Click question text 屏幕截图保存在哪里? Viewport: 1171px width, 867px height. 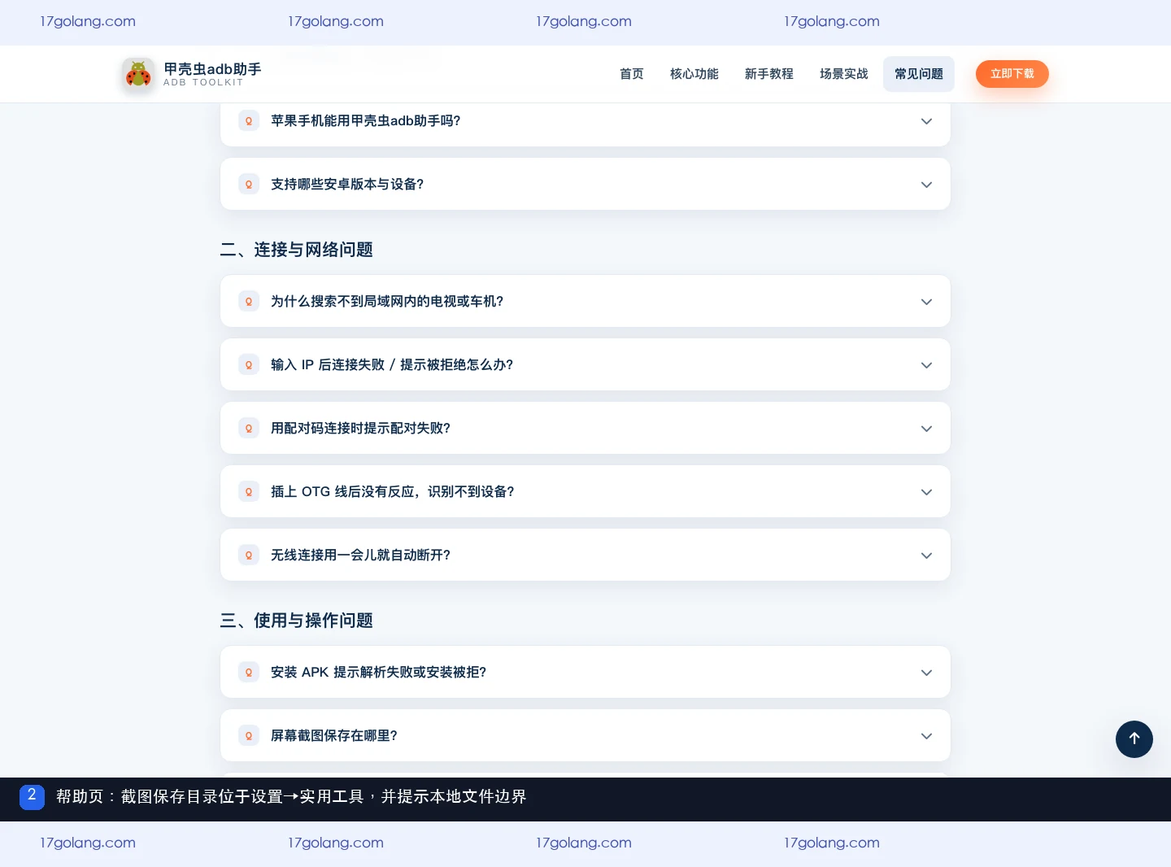tap(334, 735)
